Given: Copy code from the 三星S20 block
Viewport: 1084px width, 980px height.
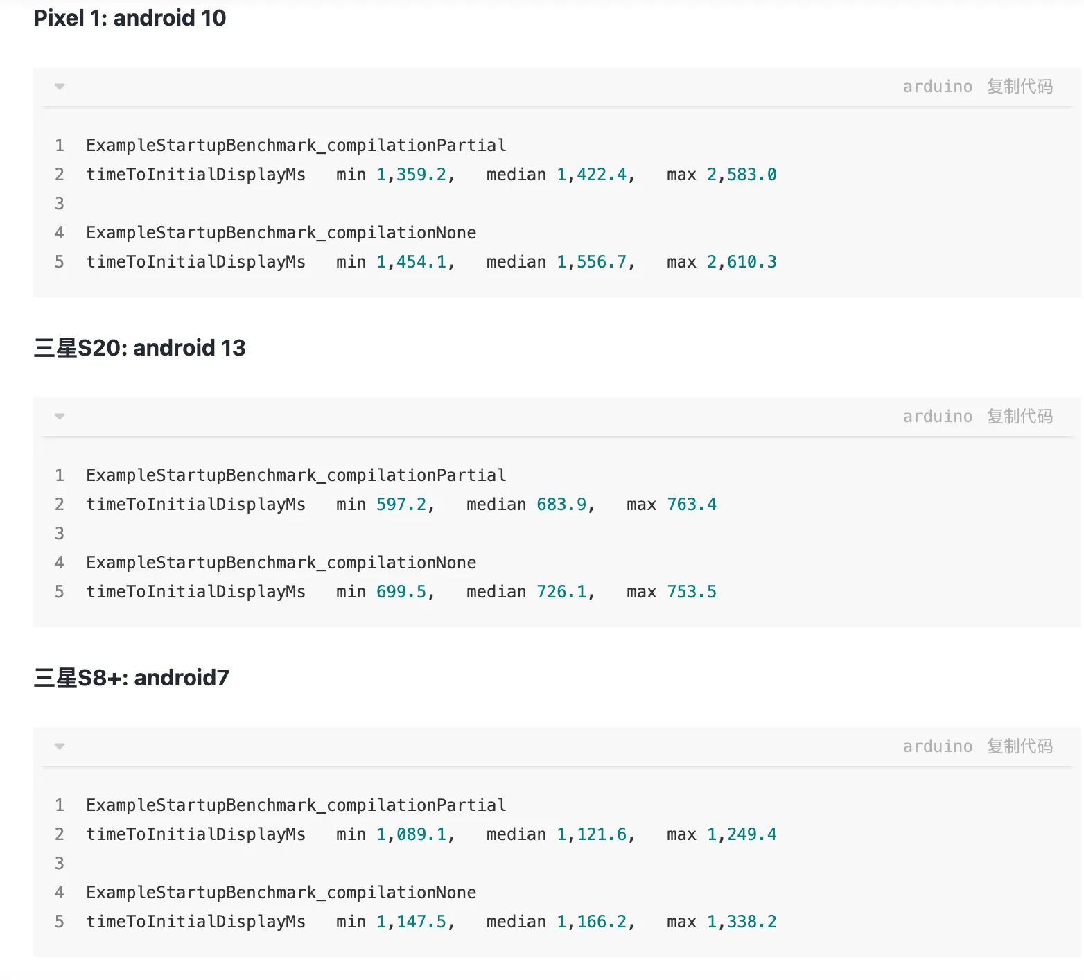Looking at the screenshot, I should 1020,417.
